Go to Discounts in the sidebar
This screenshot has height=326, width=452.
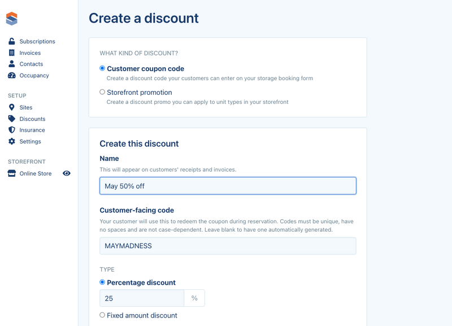pos(32,119)
